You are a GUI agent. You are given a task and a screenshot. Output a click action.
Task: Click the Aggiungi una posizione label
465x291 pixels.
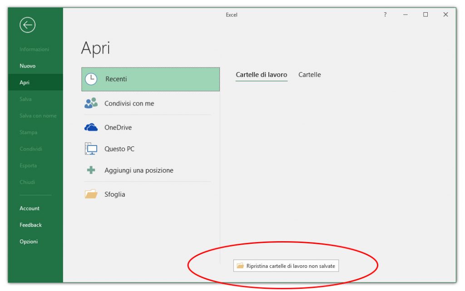139,170
